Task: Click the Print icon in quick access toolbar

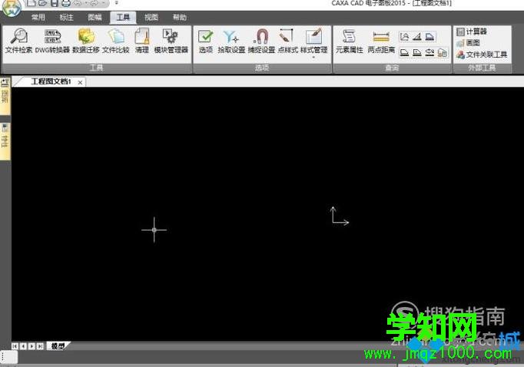Action: tap(66, 3)
